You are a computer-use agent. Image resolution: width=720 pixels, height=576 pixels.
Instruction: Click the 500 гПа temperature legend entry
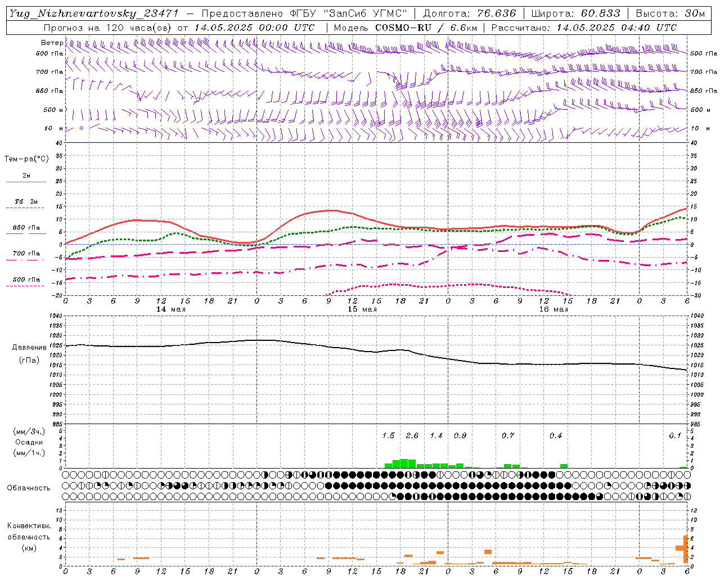coord(26,280)
